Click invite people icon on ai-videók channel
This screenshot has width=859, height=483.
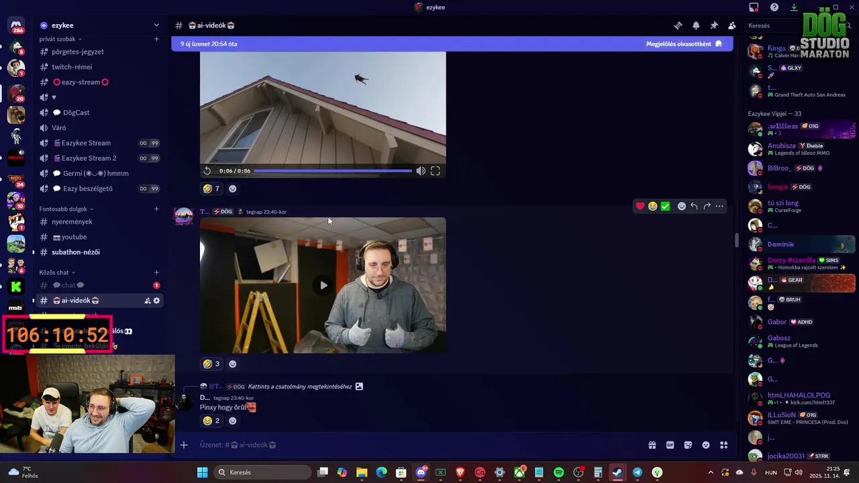147,301
